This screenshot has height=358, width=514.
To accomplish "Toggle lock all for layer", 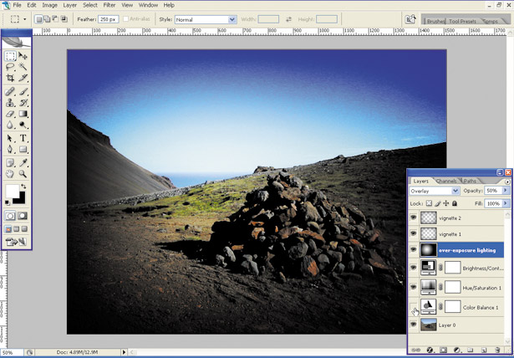I will click(455, 203).
